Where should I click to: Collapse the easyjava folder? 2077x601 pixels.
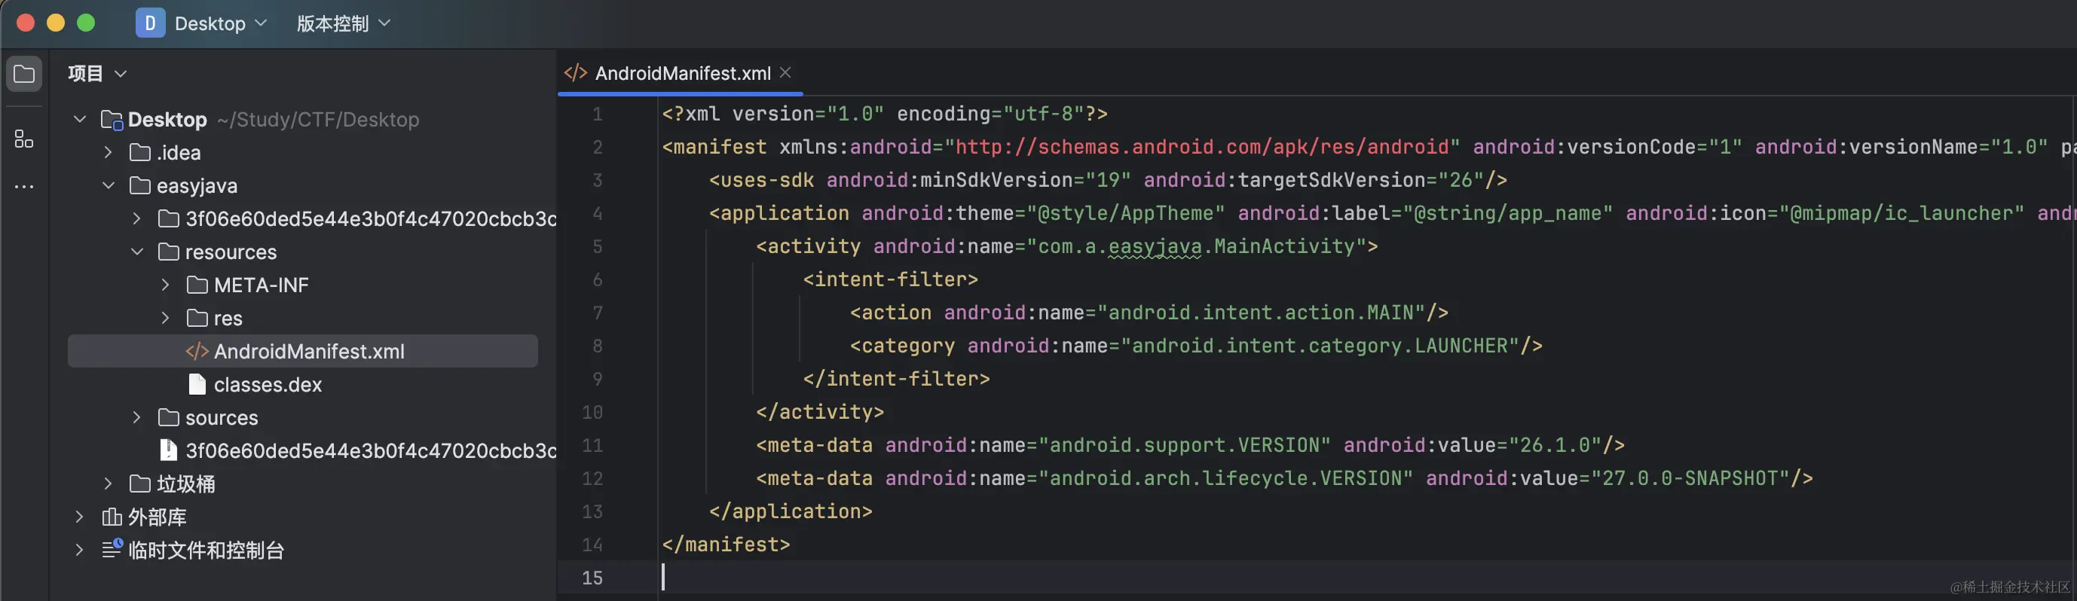click(109, 186)
